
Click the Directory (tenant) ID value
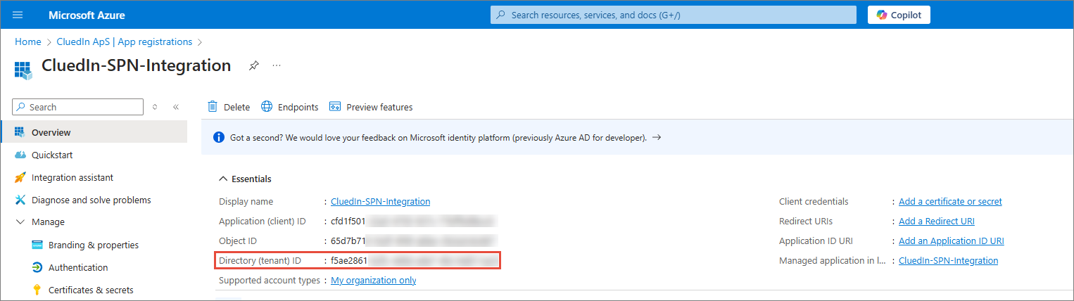(x=414, y=260)
